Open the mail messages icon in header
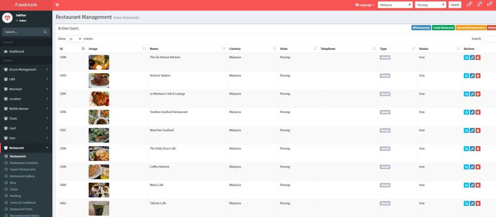Viewport: 496px width, 217px height. [x=468, y=5]
